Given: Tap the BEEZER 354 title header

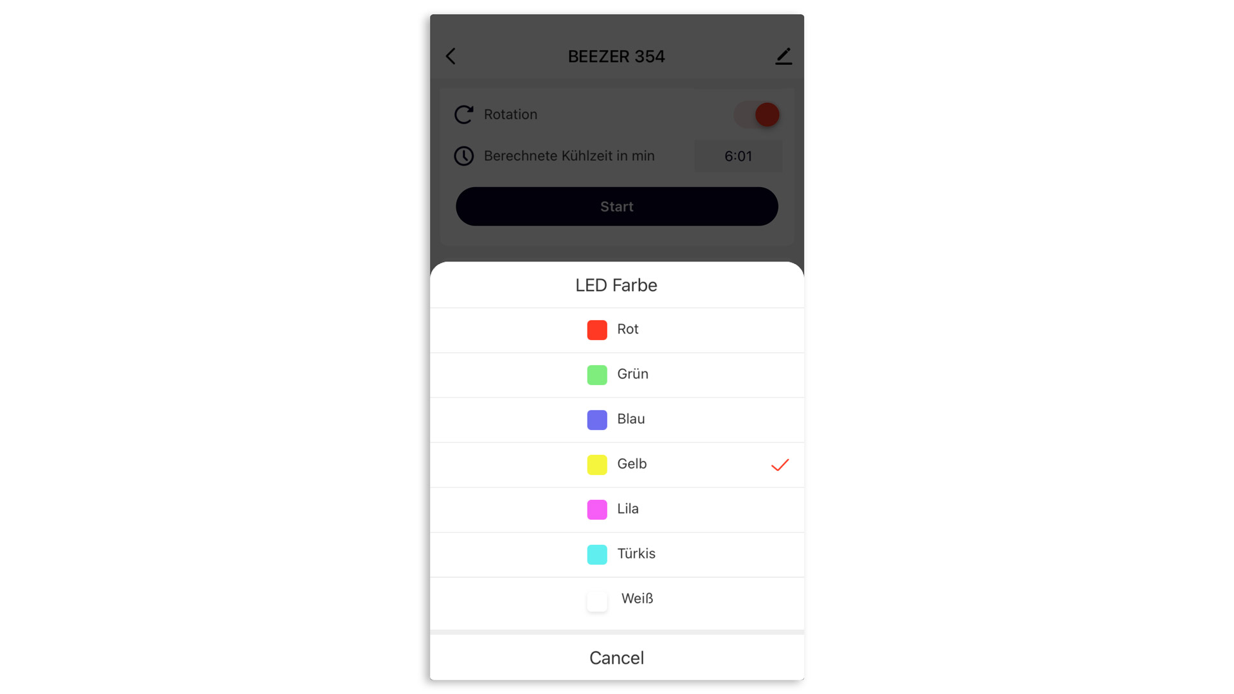Looking at the screenshot, I should 616,57.
